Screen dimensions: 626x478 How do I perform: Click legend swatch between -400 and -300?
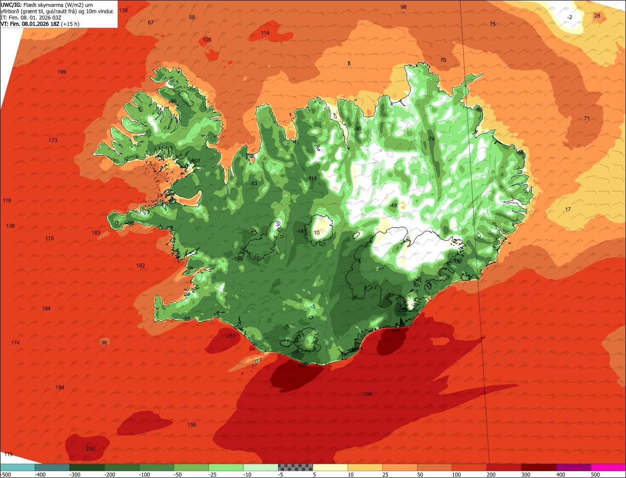(x=52, y=467)
